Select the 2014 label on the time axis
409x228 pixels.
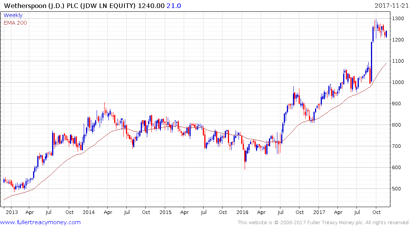pos(89,212)
